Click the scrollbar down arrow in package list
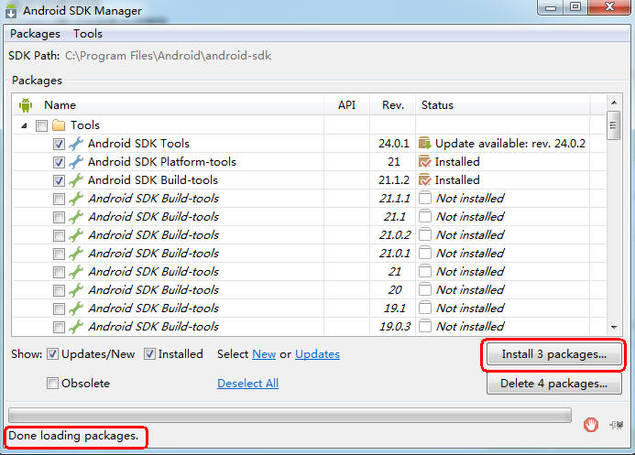Screen dimensions: 635x455 click(x=614, y=327)
